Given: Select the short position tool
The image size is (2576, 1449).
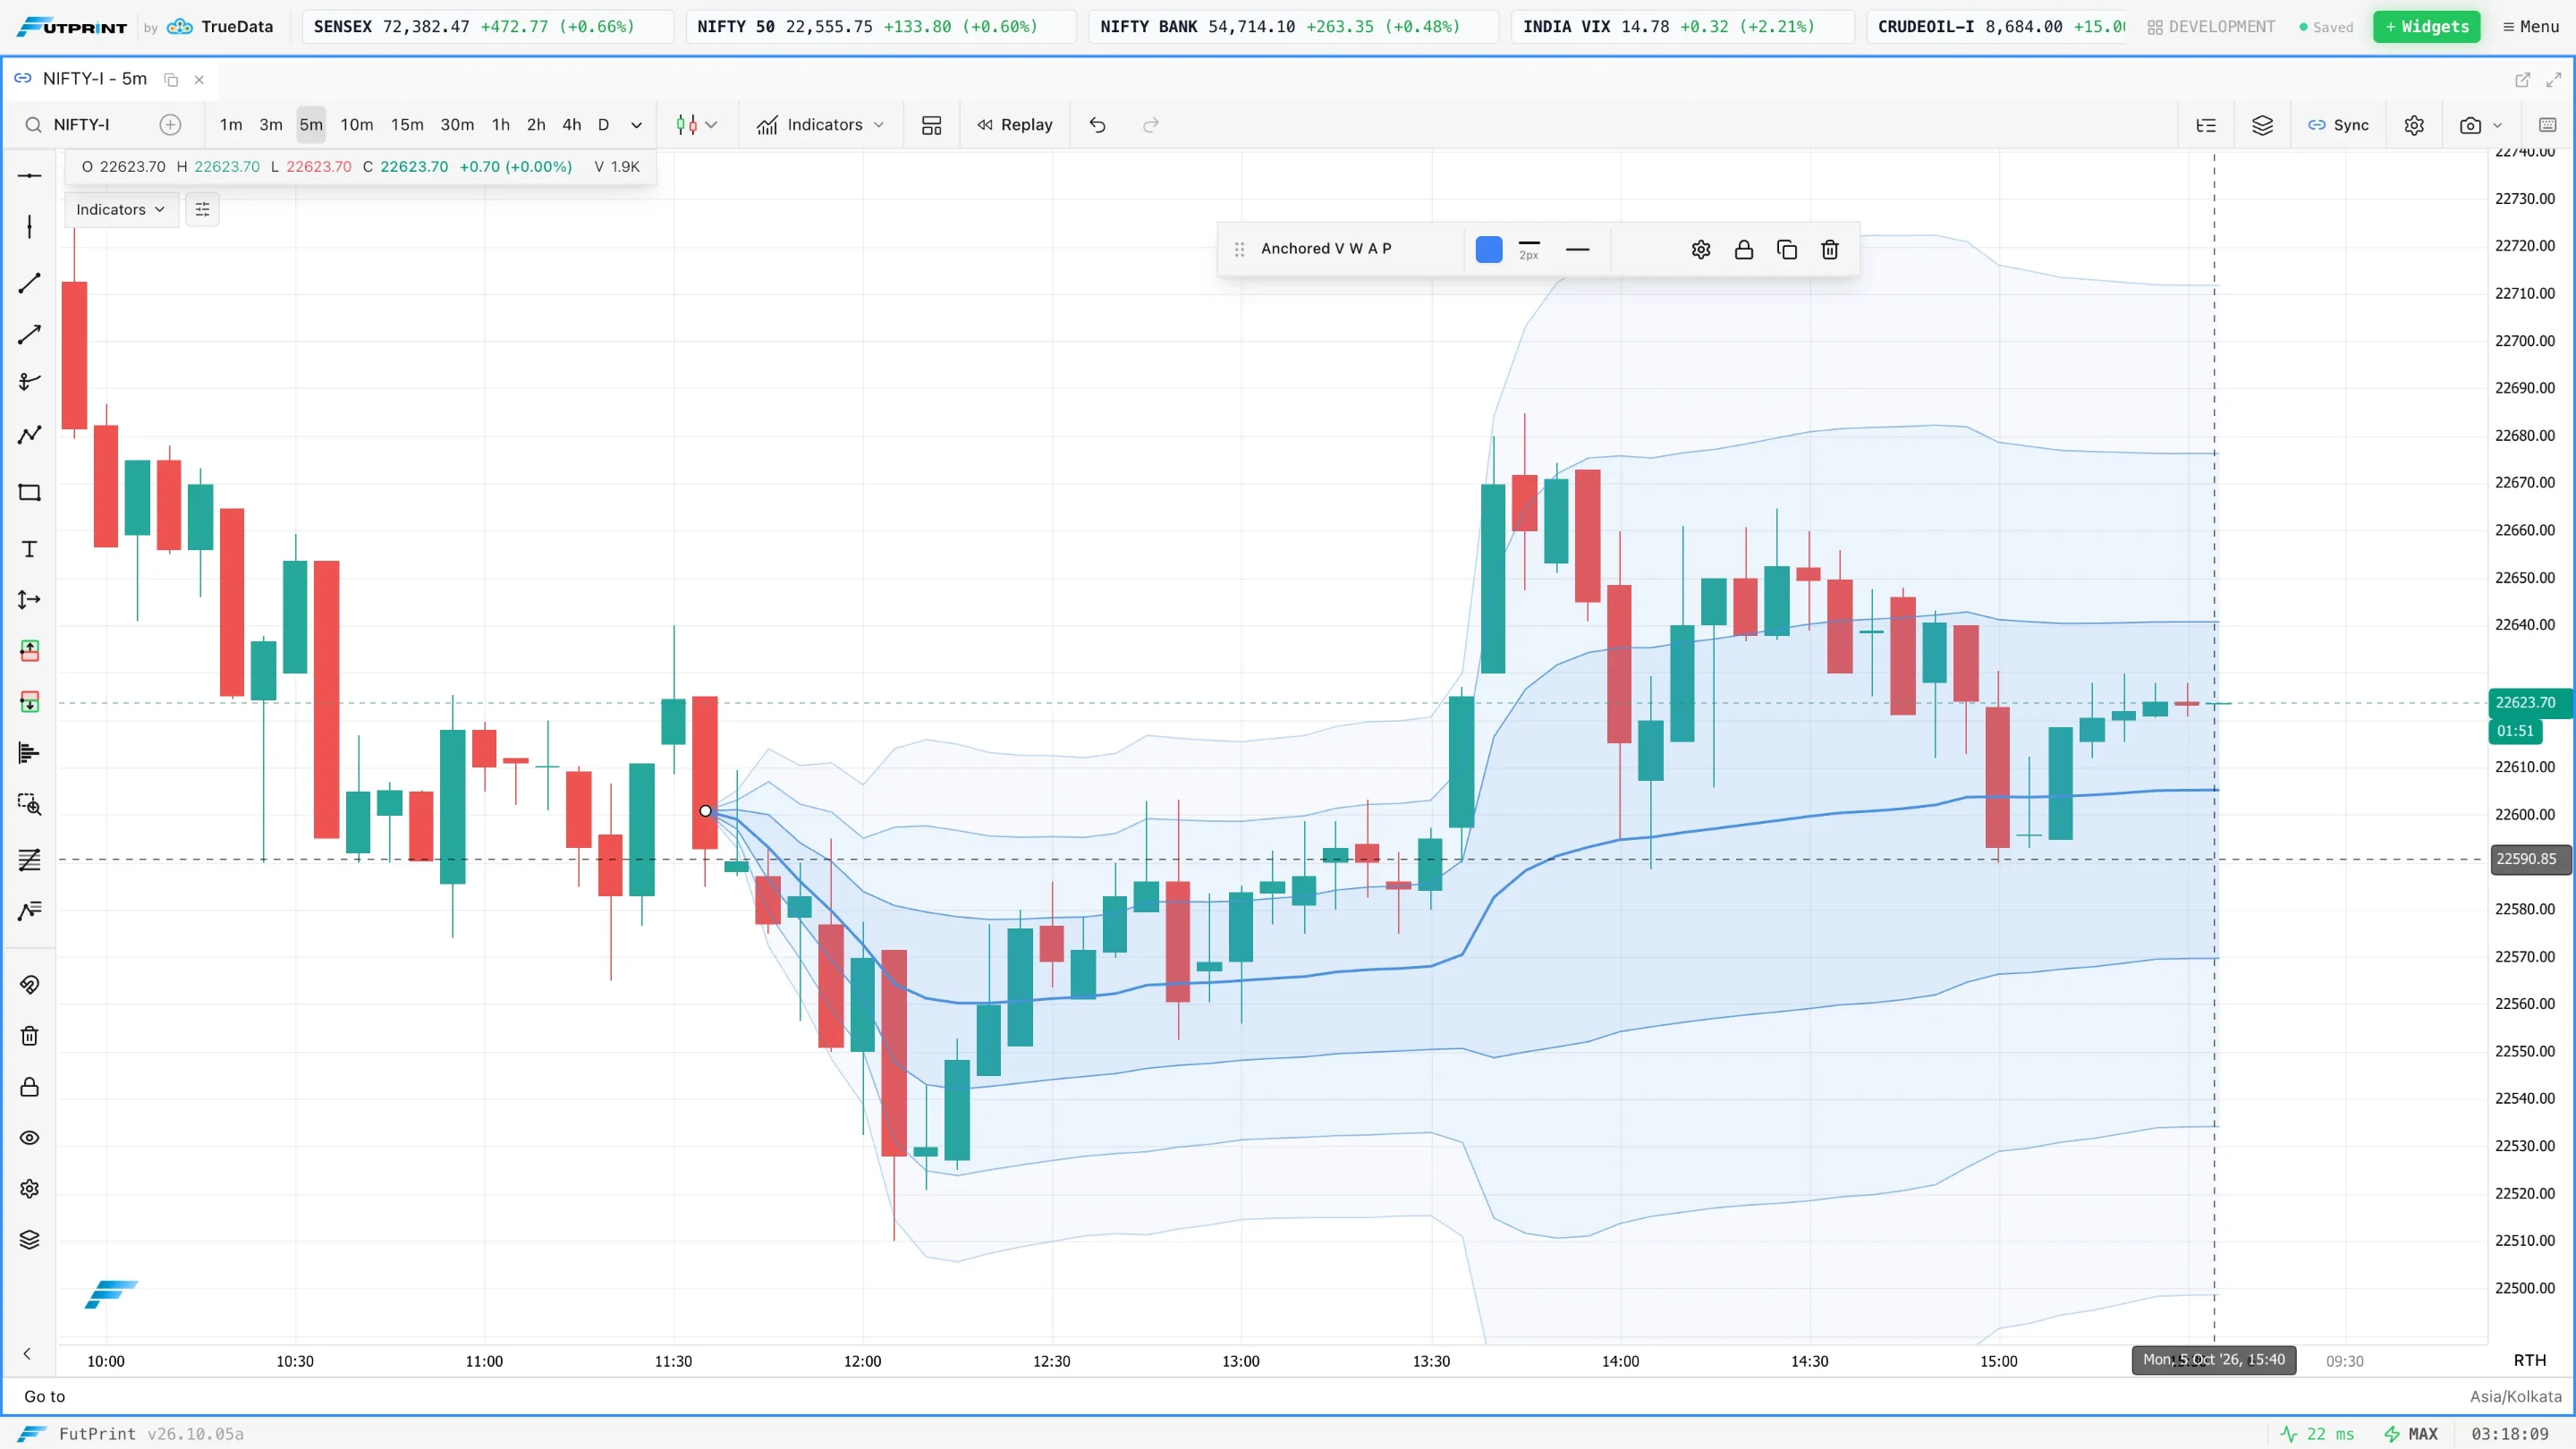Looking at the screenshot, I should [x=29, y=702].
